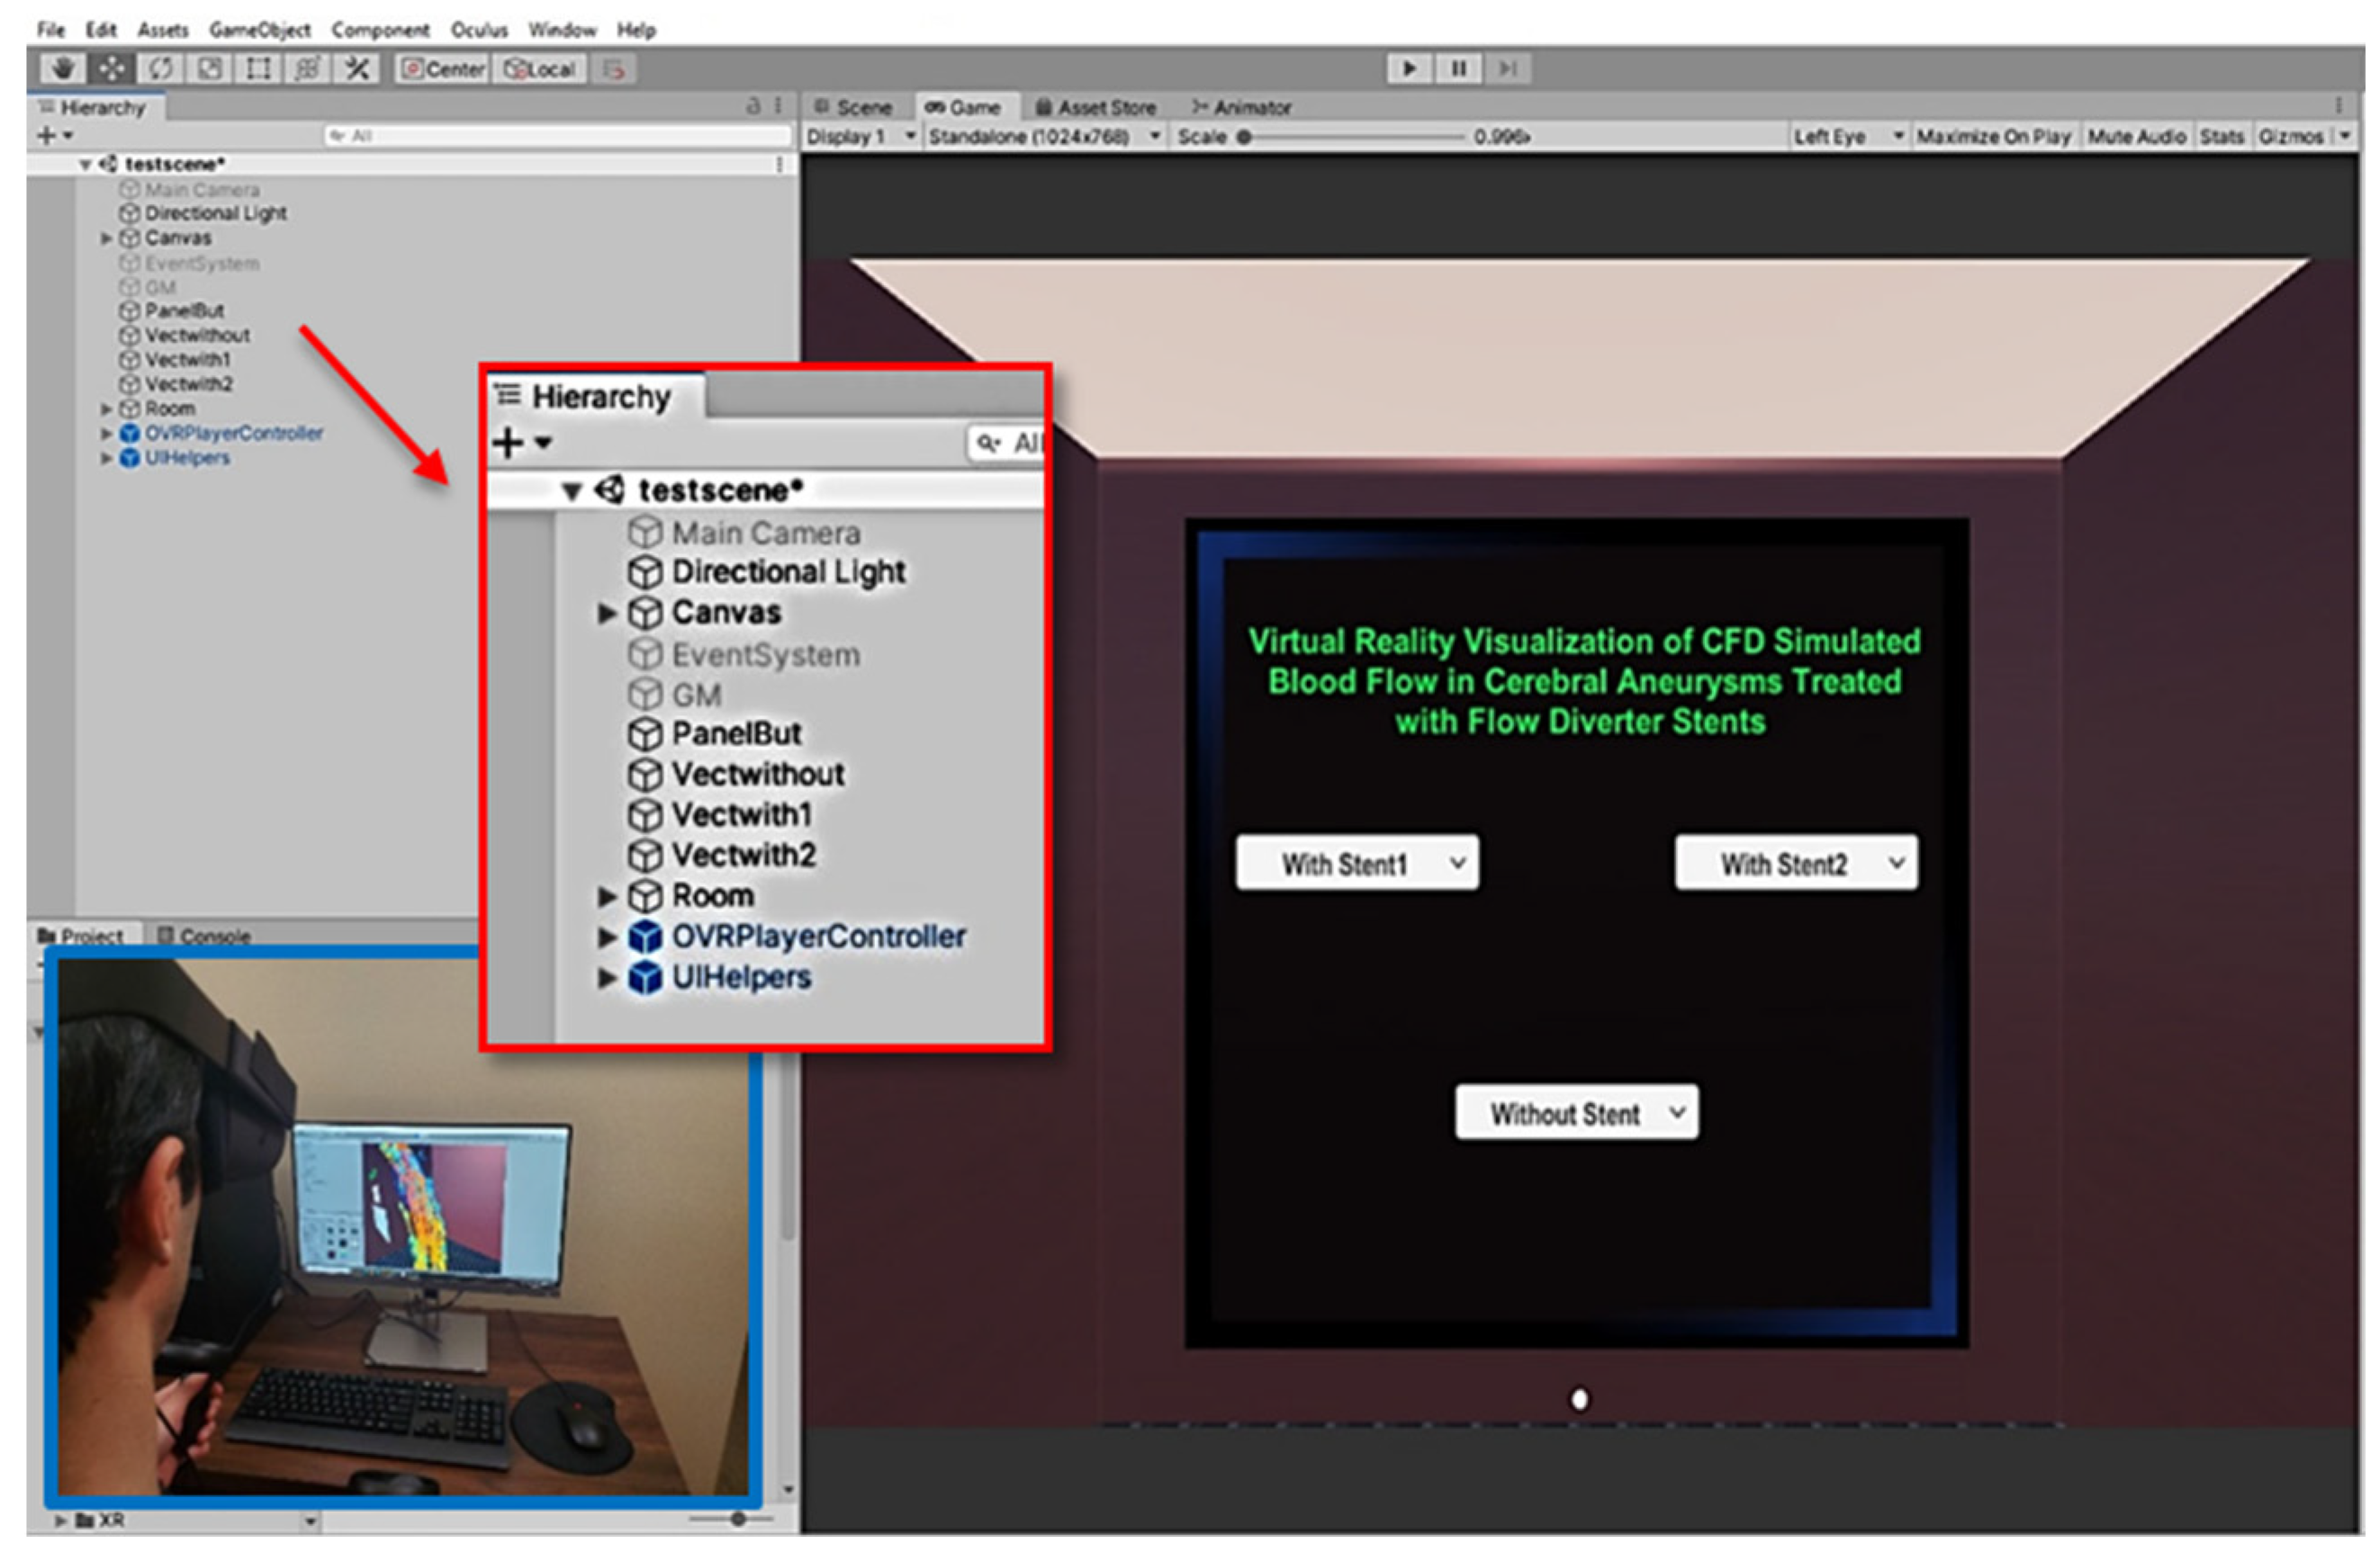Switch to the Scene tab
This screenshot has width=2380, height=1561.
[853, 107]
